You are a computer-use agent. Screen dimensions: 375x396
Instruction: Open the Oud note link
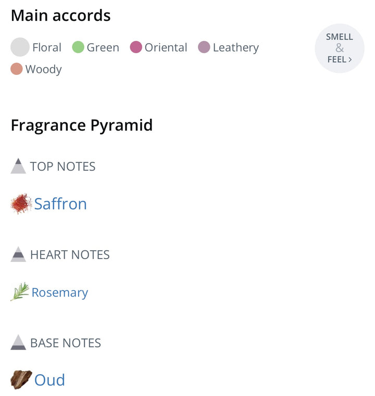tap(49, 380)
